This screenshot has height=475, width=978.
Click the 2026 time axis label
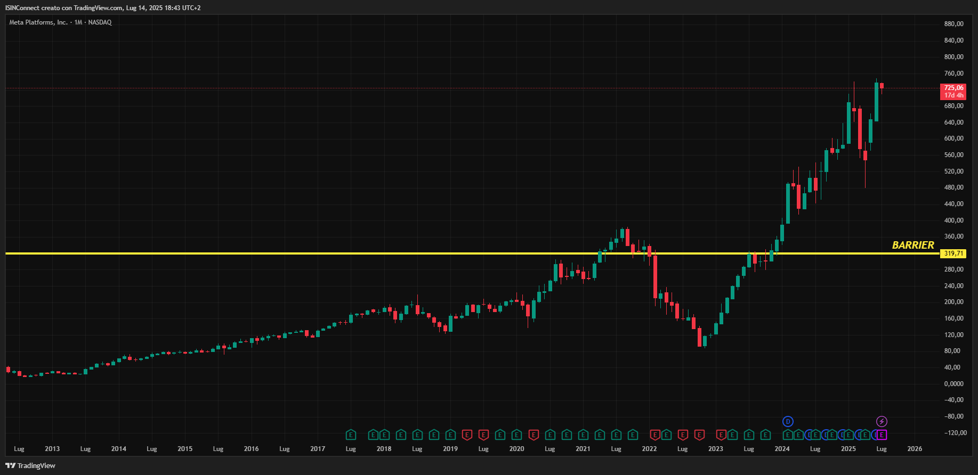[x=915, y=449]
